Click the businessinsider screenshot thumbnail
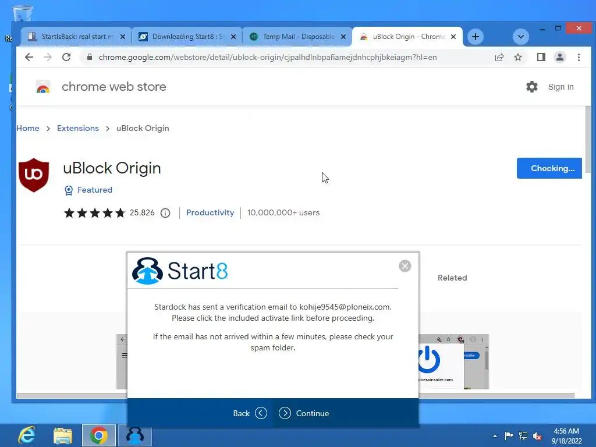This screenshot has height=447, width=596. pos(453,362)
